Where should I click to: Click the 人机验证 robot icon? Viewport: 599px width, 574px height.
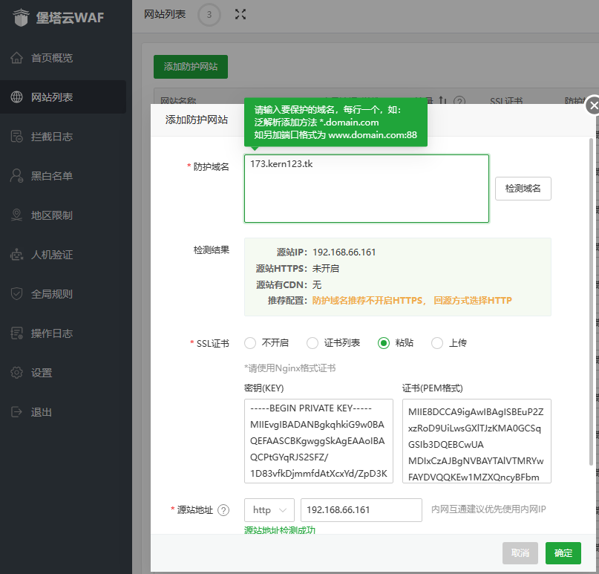pos(16,255)
